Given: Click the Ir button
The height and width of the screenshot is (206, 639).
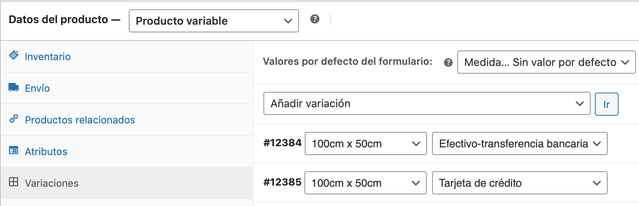Looking at the screenshot, I should (x=607, y=104).
